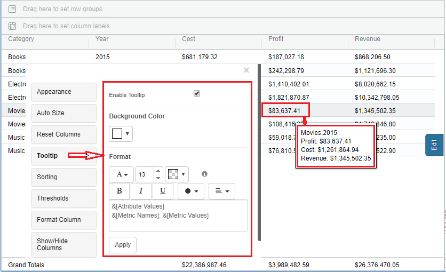Select the $1,821,870.87 profit cell
446x272 pixels.
(x=289, y=98)
